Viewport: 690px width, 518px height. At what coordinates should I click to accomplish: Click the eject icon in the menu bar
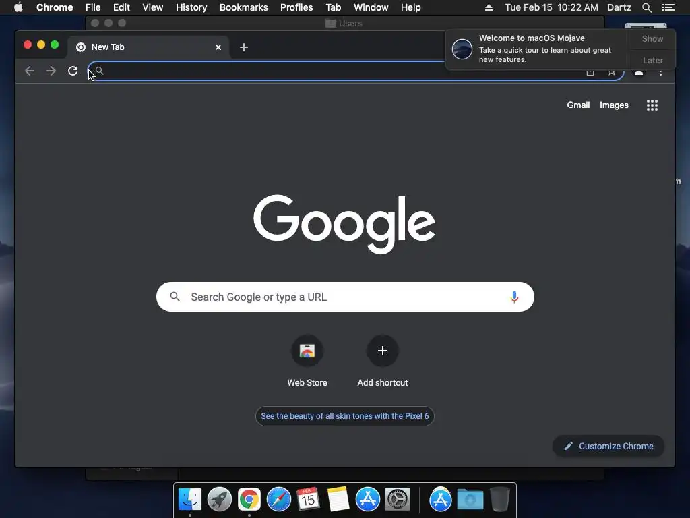pos(489,7)
